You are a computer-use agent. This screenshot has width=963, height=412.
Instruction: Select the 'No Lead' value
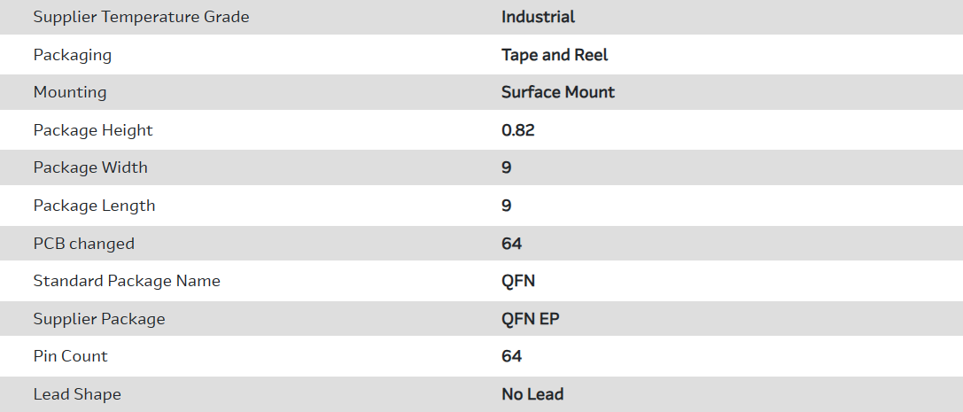tap(532, 394)
